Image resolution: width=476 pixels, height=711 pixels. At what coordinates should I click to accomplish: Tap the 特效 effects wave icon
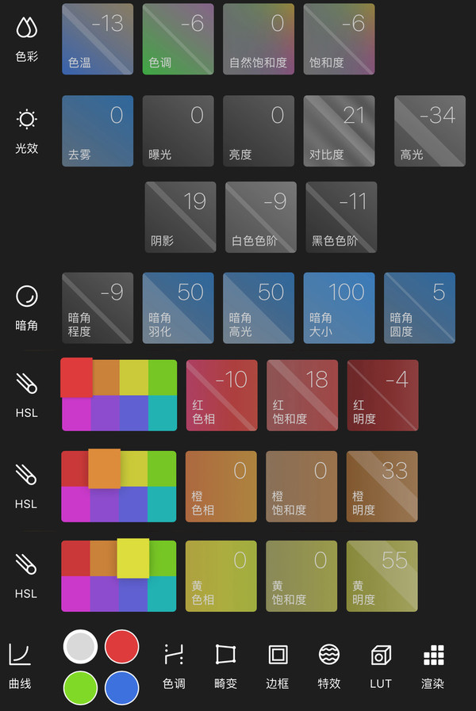329,655
